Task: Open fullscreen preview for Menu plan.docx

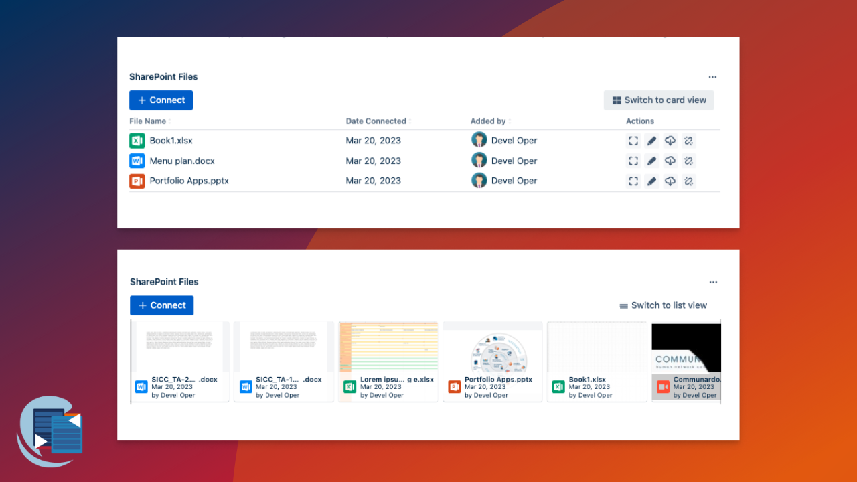Action: (633, 161)
